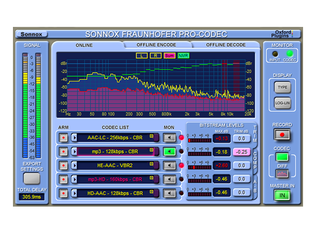Click the AAC-LC trim dB 0.0 field
316x233 pixels.
[241, 139]
